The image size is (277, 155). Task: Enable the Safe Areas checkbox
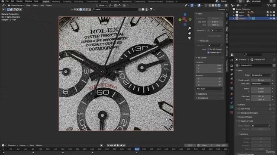[x=239, y=109]
